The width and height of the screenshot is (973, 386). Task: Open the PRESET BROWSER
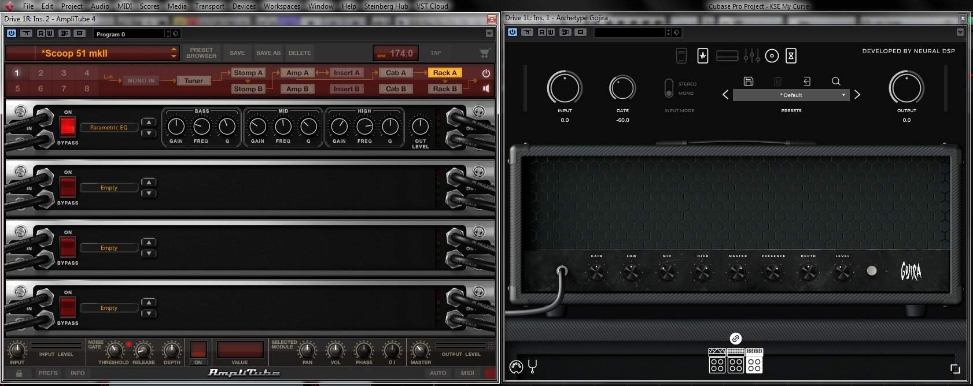click(201, 53)
